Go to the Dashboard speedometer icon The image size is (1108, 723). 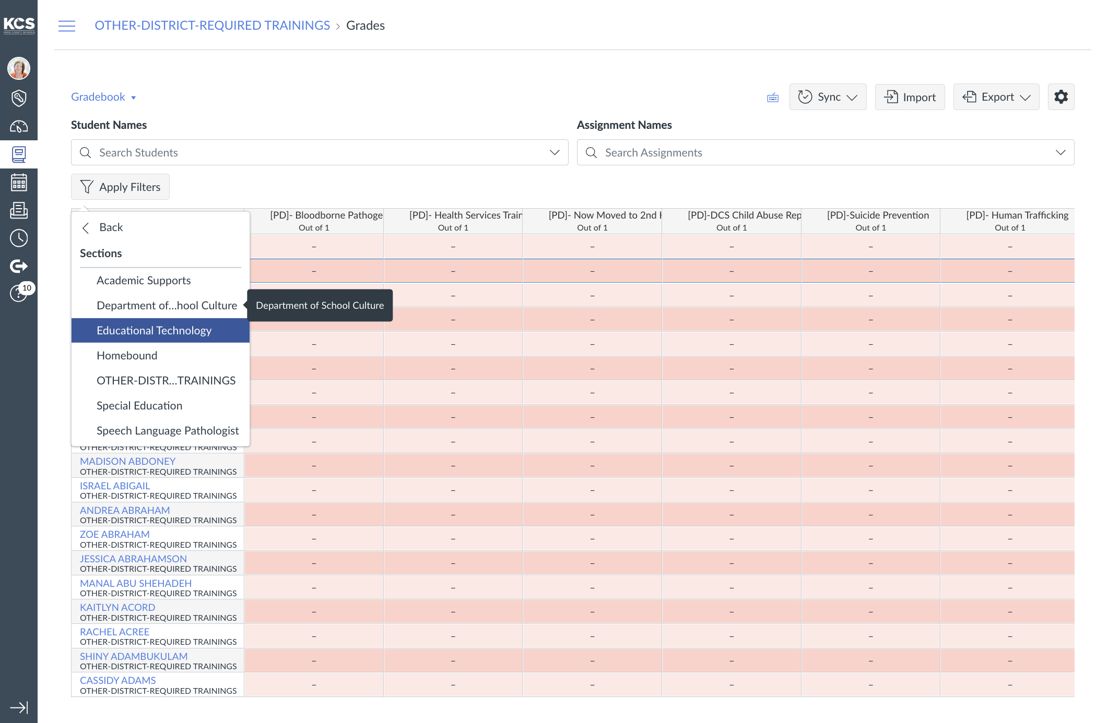19,126
